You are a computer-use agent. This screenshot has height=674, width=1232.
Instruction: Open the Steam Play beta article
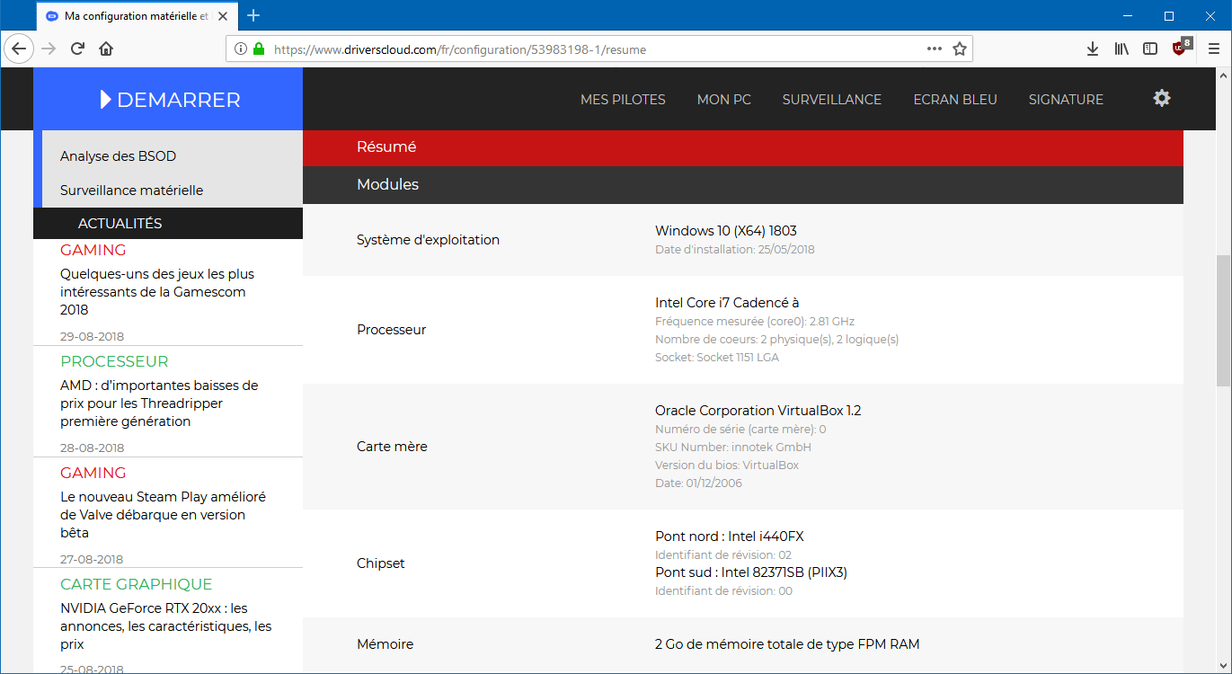pyautogui.click(x=163, y=515)
